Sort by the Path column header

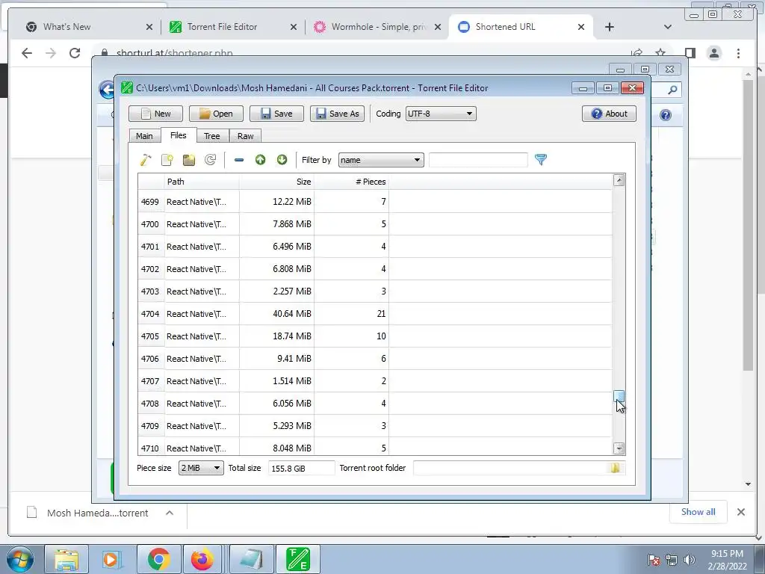tap(202, 182)
